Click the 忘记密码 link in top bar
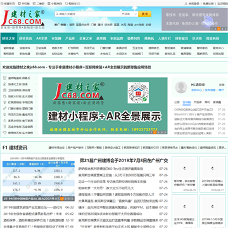228x228 pixels. click(222, 4)
